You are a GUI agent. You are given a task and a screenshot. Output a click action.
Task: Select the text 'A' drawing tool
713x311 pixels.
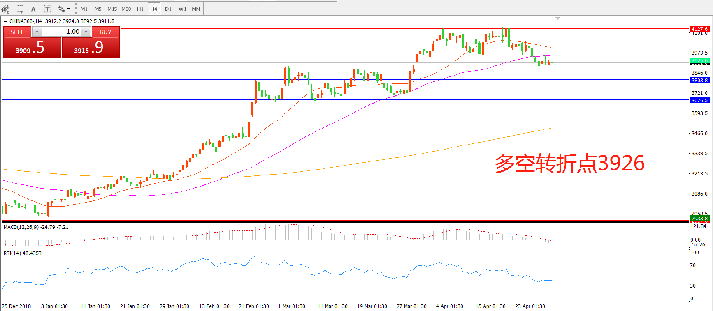pos(33,9)
